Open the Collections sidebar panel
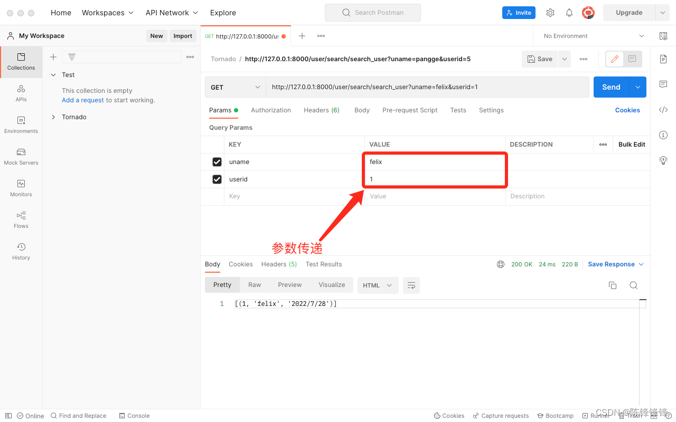The image size is (676, 422). [21, 62]
